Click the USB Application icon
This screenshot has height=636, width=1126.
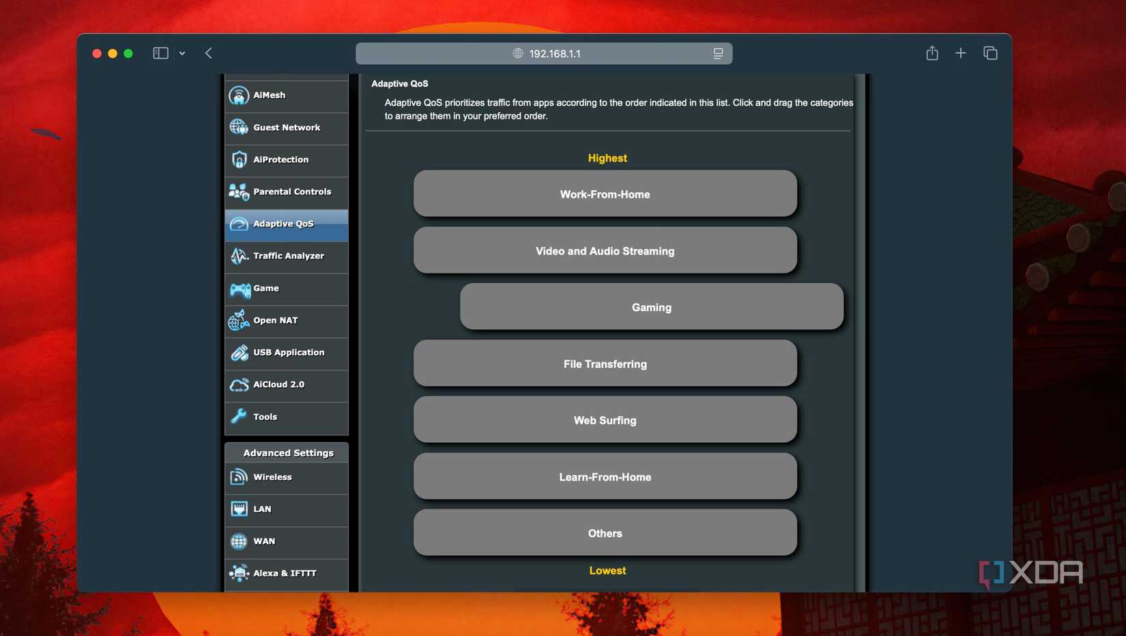(238, 352)
